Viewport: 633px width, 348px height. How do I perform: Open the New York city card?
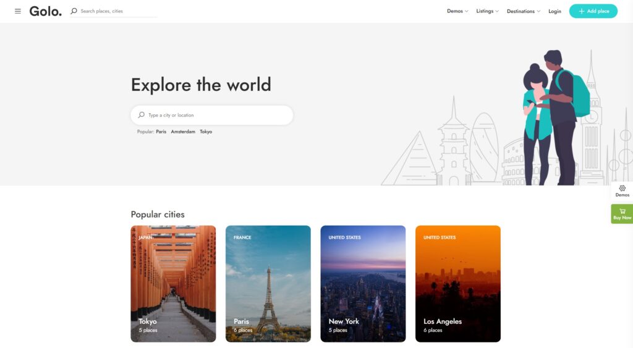(x=363, y=283)
